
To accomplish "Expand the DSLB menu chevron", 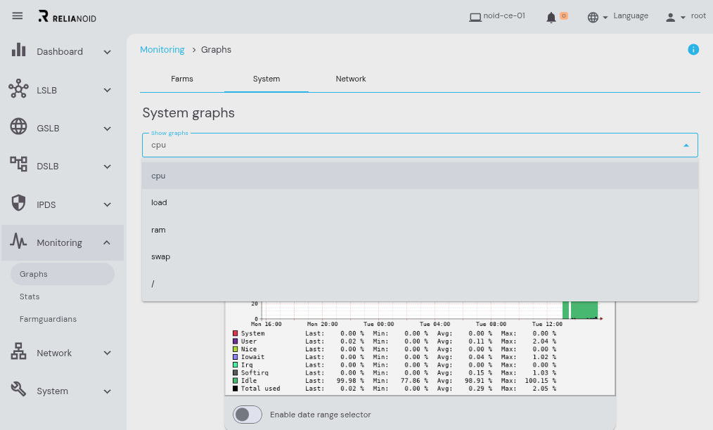I will 108,167.
